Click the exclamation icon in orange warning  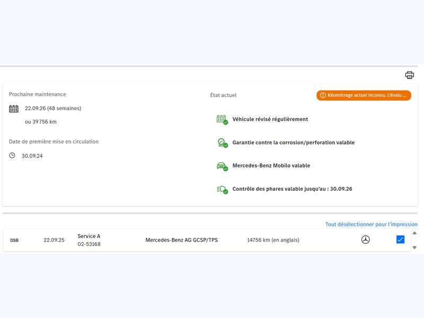(323, 95)
